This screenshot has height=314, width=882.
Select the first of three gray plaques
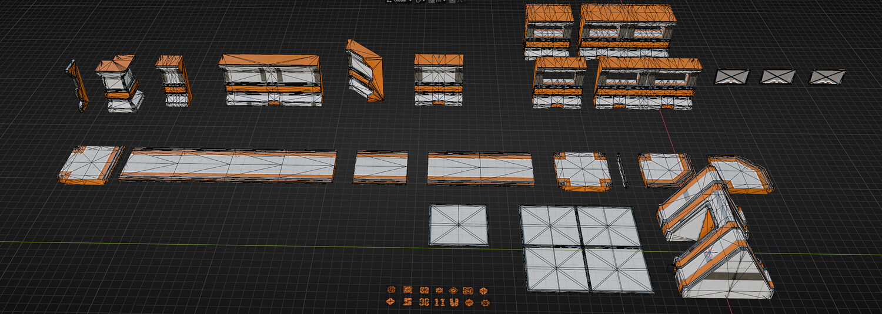732,76
